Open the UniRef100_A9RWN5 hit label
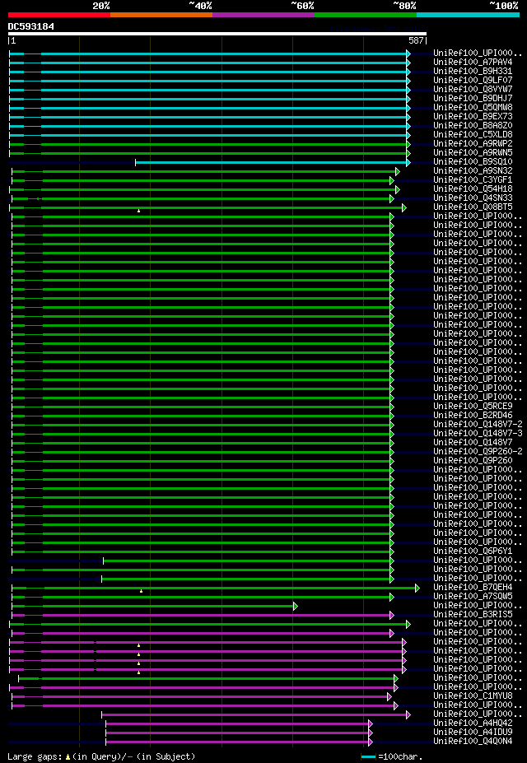527x763 pixels. coord(473,153)
